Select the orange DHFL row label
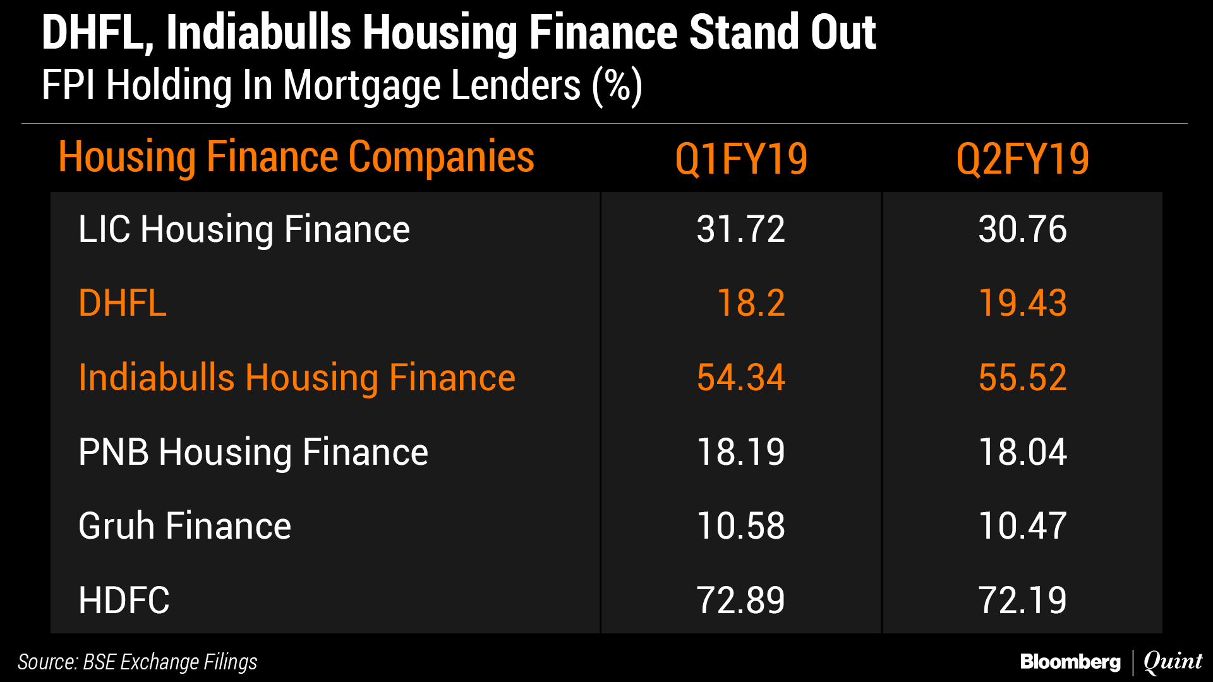This screenshot has width=1213, height=682. coord(123,302)
